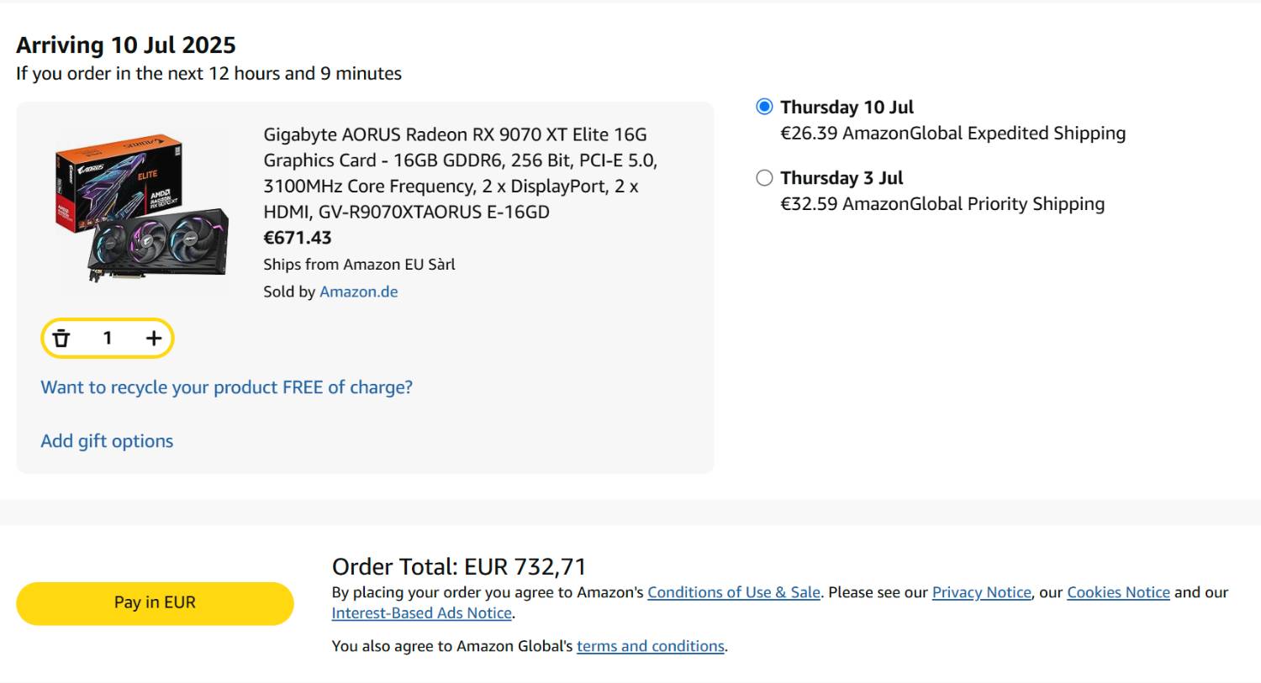Open the Cookies Notice link
Screen dimensions: 1261x683
1118,592
